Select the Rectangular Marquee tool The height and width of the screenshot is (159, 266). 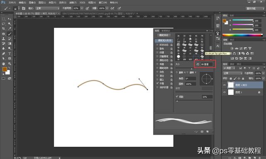coord(4,19)
